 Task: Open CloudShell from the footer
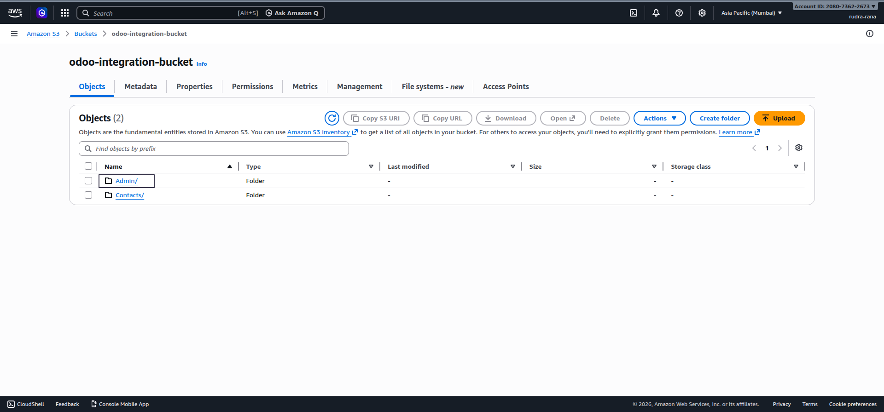point(26,404)
